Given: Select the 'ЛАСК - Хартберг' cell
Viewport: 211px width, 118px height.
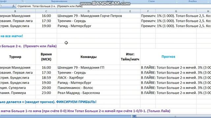Looking at the screenshot, I should tap(88, 78).
